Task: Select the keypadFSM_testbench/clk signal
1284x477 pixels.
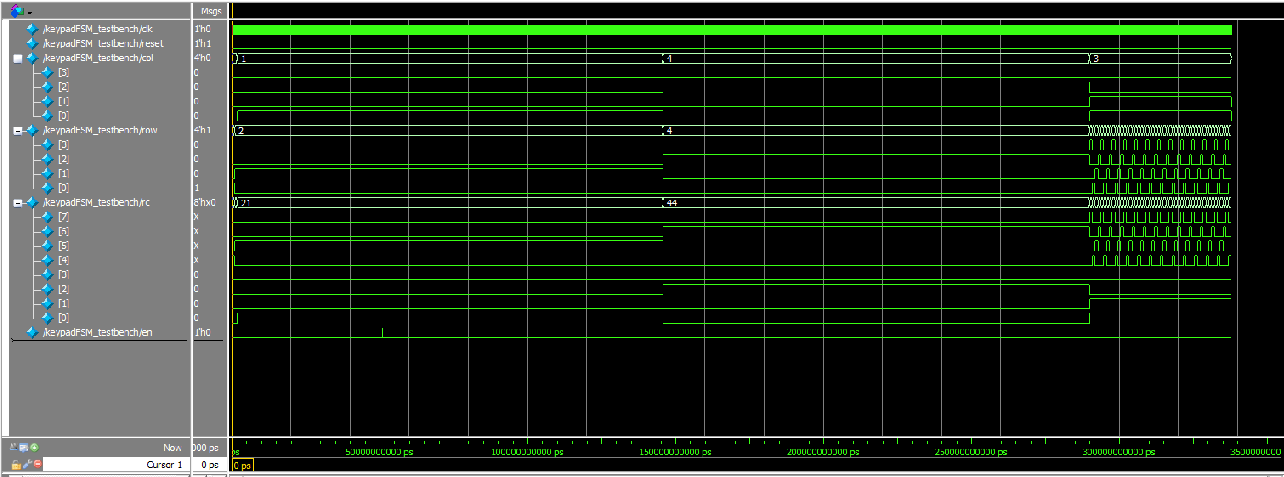Action: 97,29
